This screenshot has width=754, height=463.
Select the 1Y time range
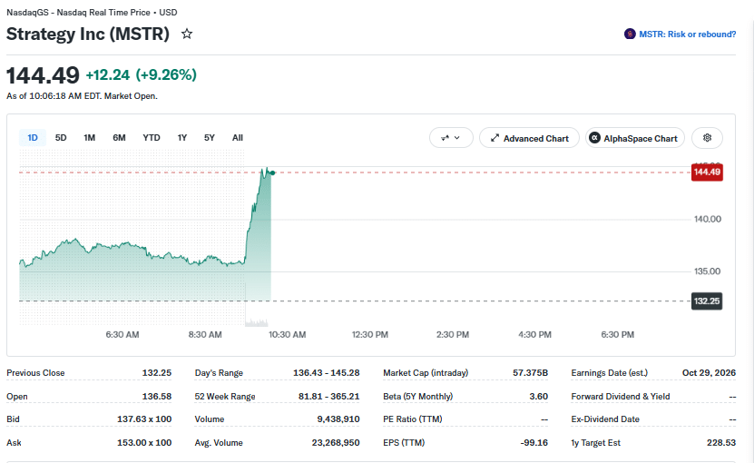click(x=182, y=138)
